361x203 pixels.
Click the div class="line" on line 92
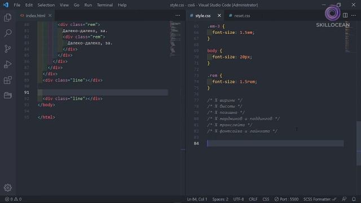(73, 99)
